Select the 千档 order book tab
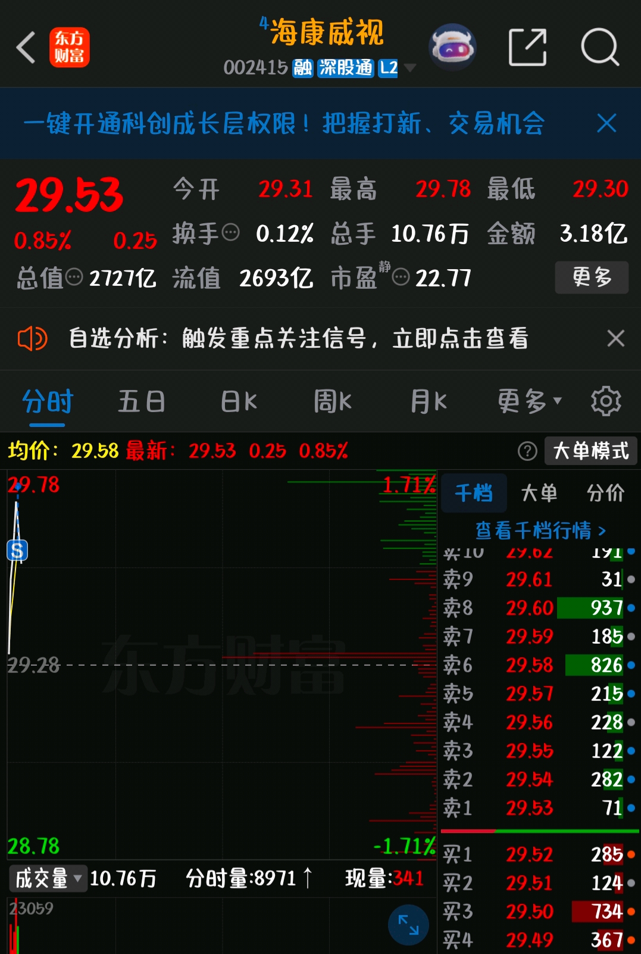Viewport: 641px width, 954px height. tap(474, 493)
